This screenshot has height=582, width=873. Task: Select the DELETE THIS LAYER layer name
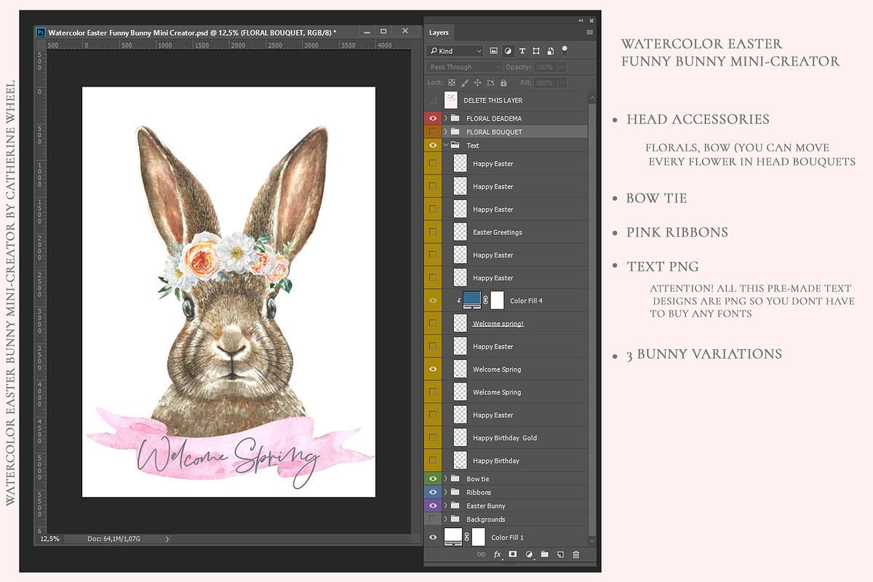(493, 100)
